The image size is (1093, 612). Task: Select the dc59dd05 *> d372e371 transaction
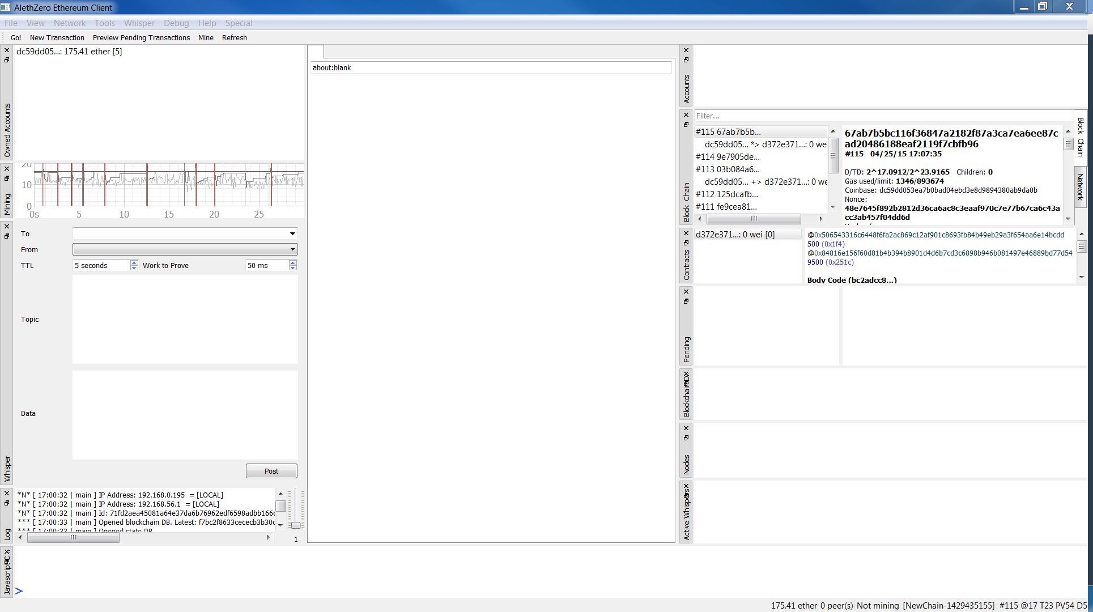pos(765,144)
